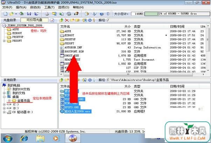211x143 pixels.
Task: Click the 可引导光盘 disc type field
Action: (x=34, y=20)
